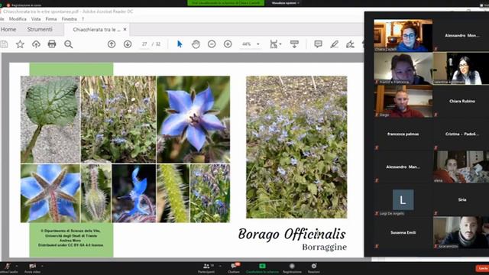Expand participants options arrow in Zoom toolbar
This screenshot has height=275, width=489.
click(x=220, y=266)
